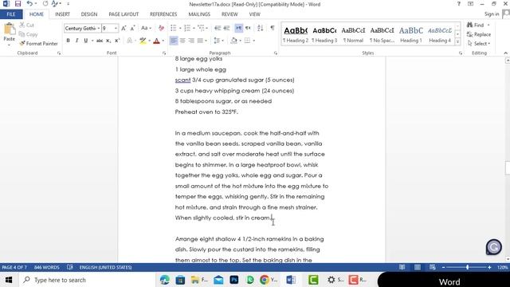The width and height of the screenshot is (510, 287).
Task: Switch to Read Mode view in status bar
Action: pyautogui.click(x=402, y=267)
